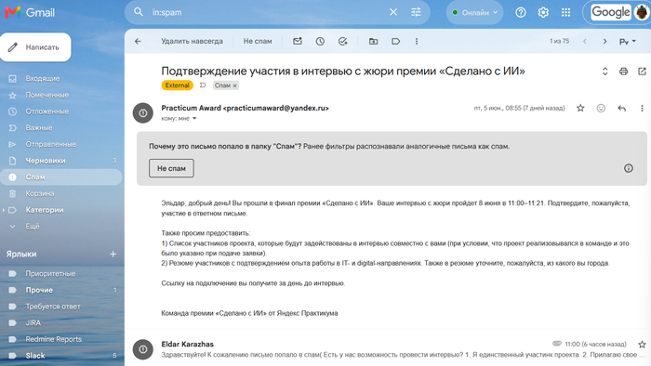Star the Eldar Karazhas message

click(642, 345)
